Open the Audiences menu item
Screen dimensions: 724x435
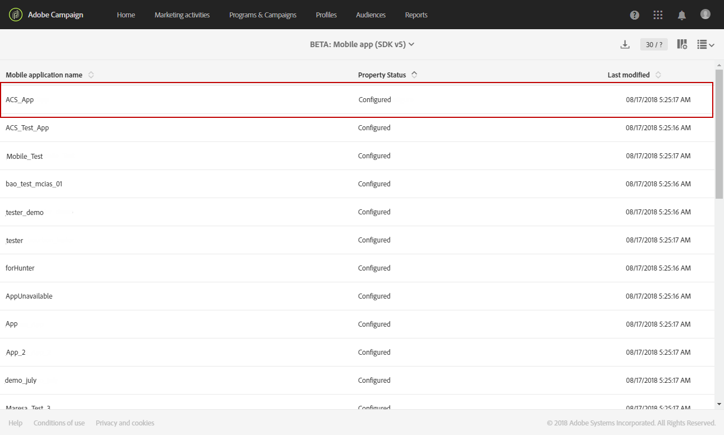(371, 15)
